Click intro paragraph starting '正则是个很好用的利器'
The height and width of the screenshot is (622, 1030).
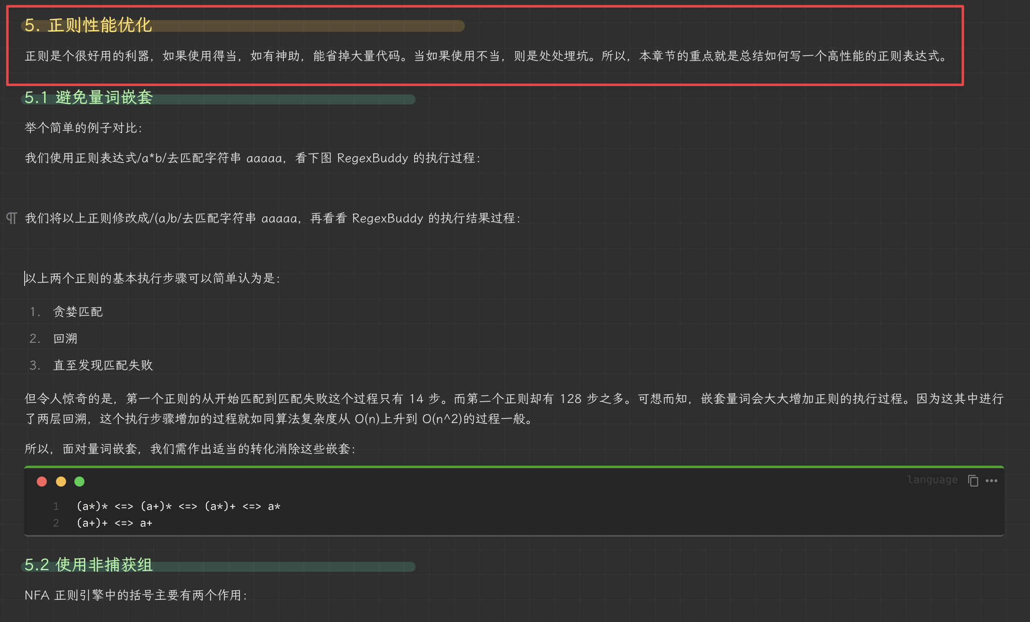486,56
